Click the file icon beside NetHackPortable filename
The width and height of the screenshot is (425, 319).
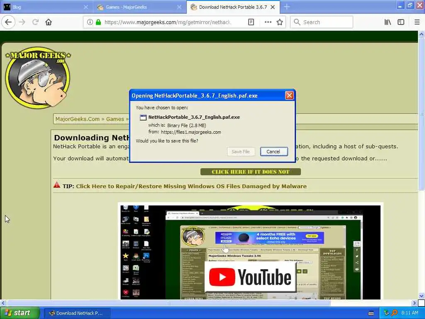point(143,118)
